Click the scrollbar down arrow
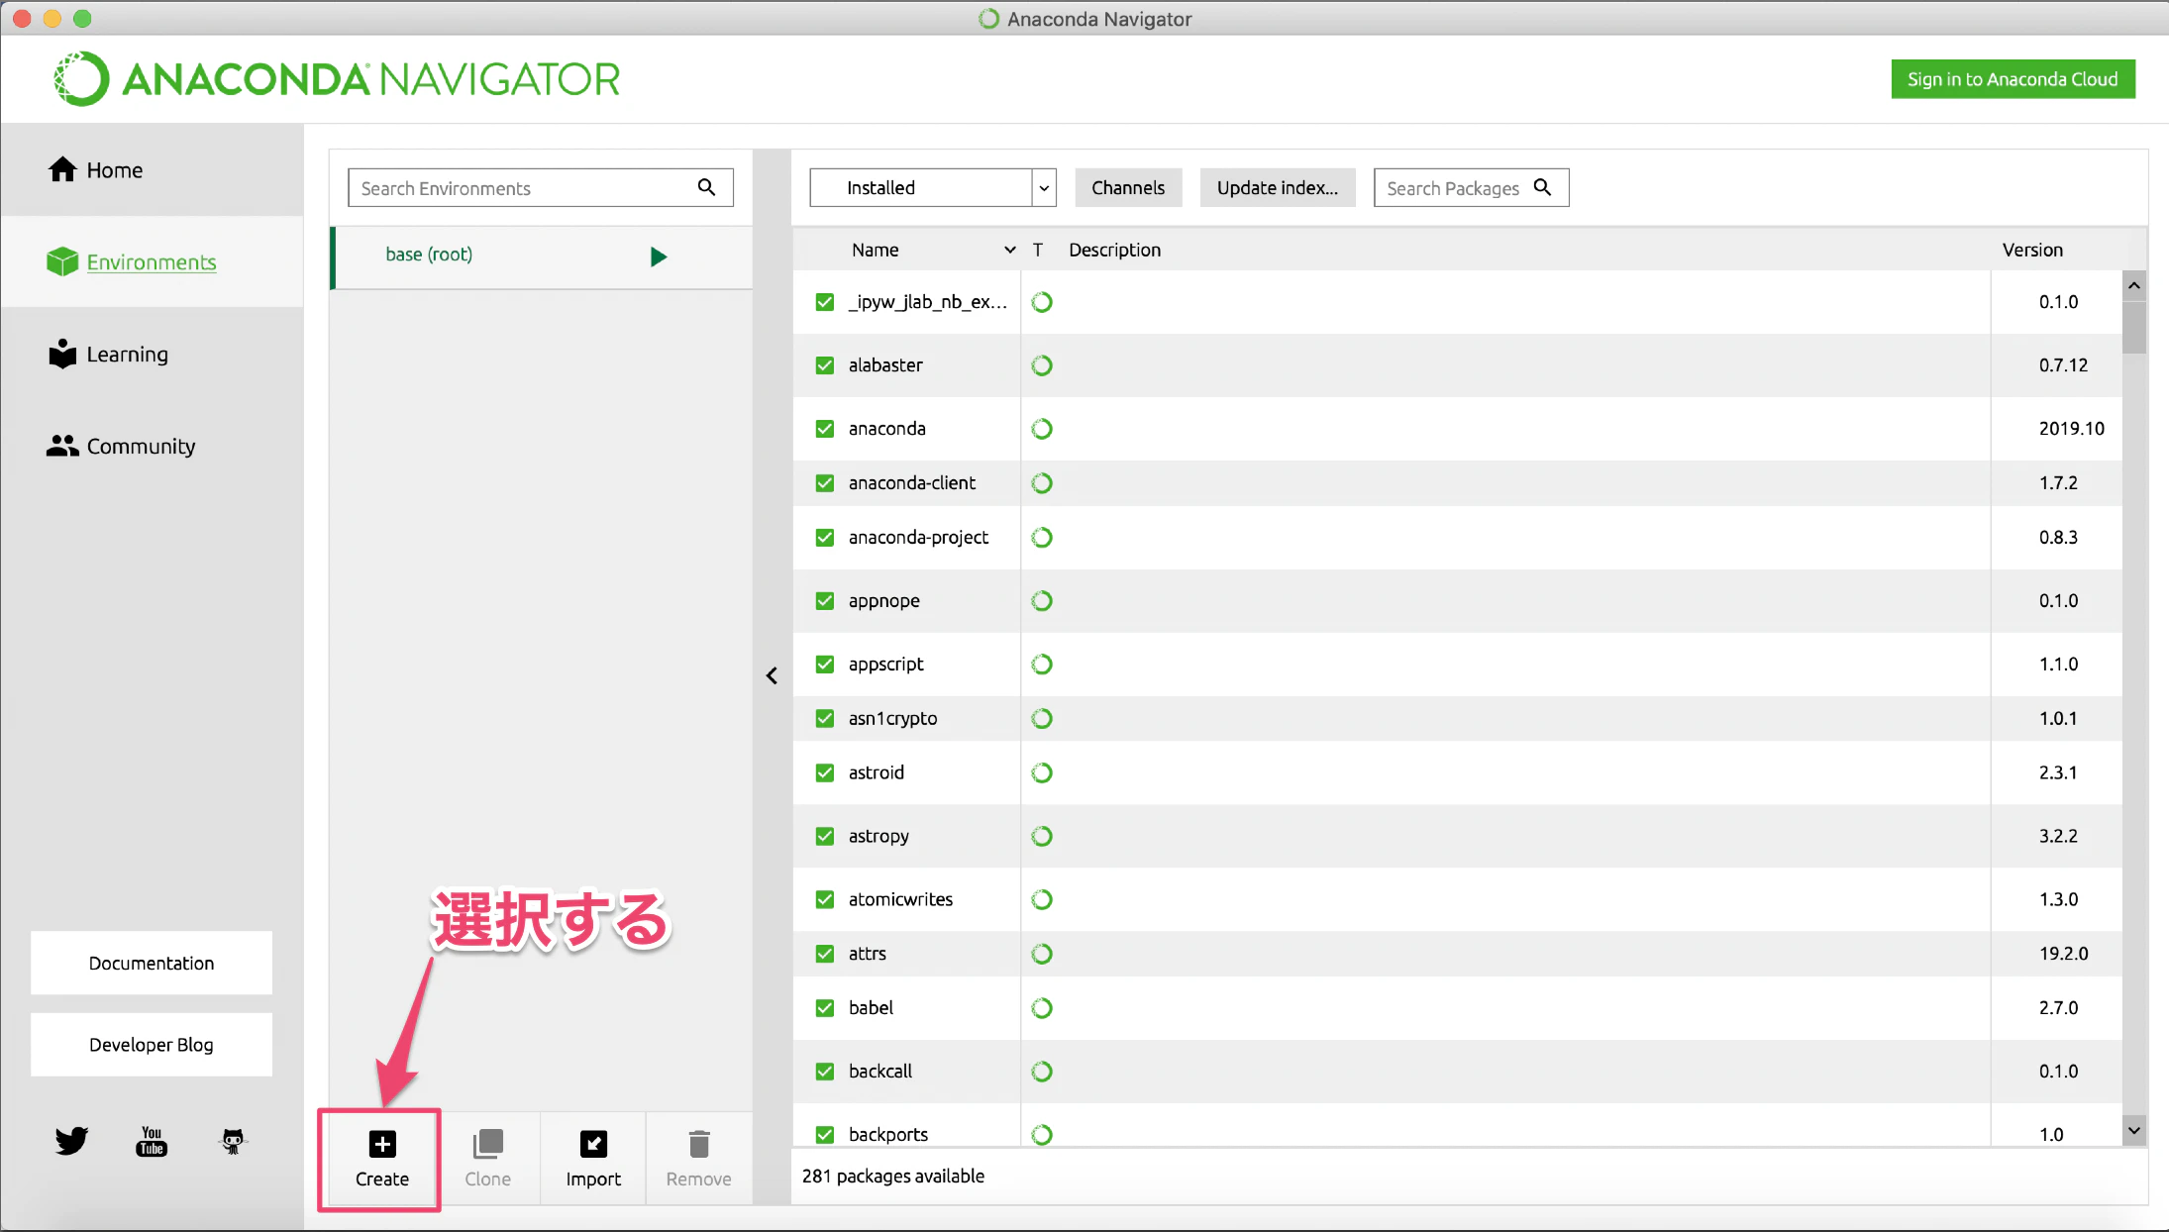 (2134, 1131)
